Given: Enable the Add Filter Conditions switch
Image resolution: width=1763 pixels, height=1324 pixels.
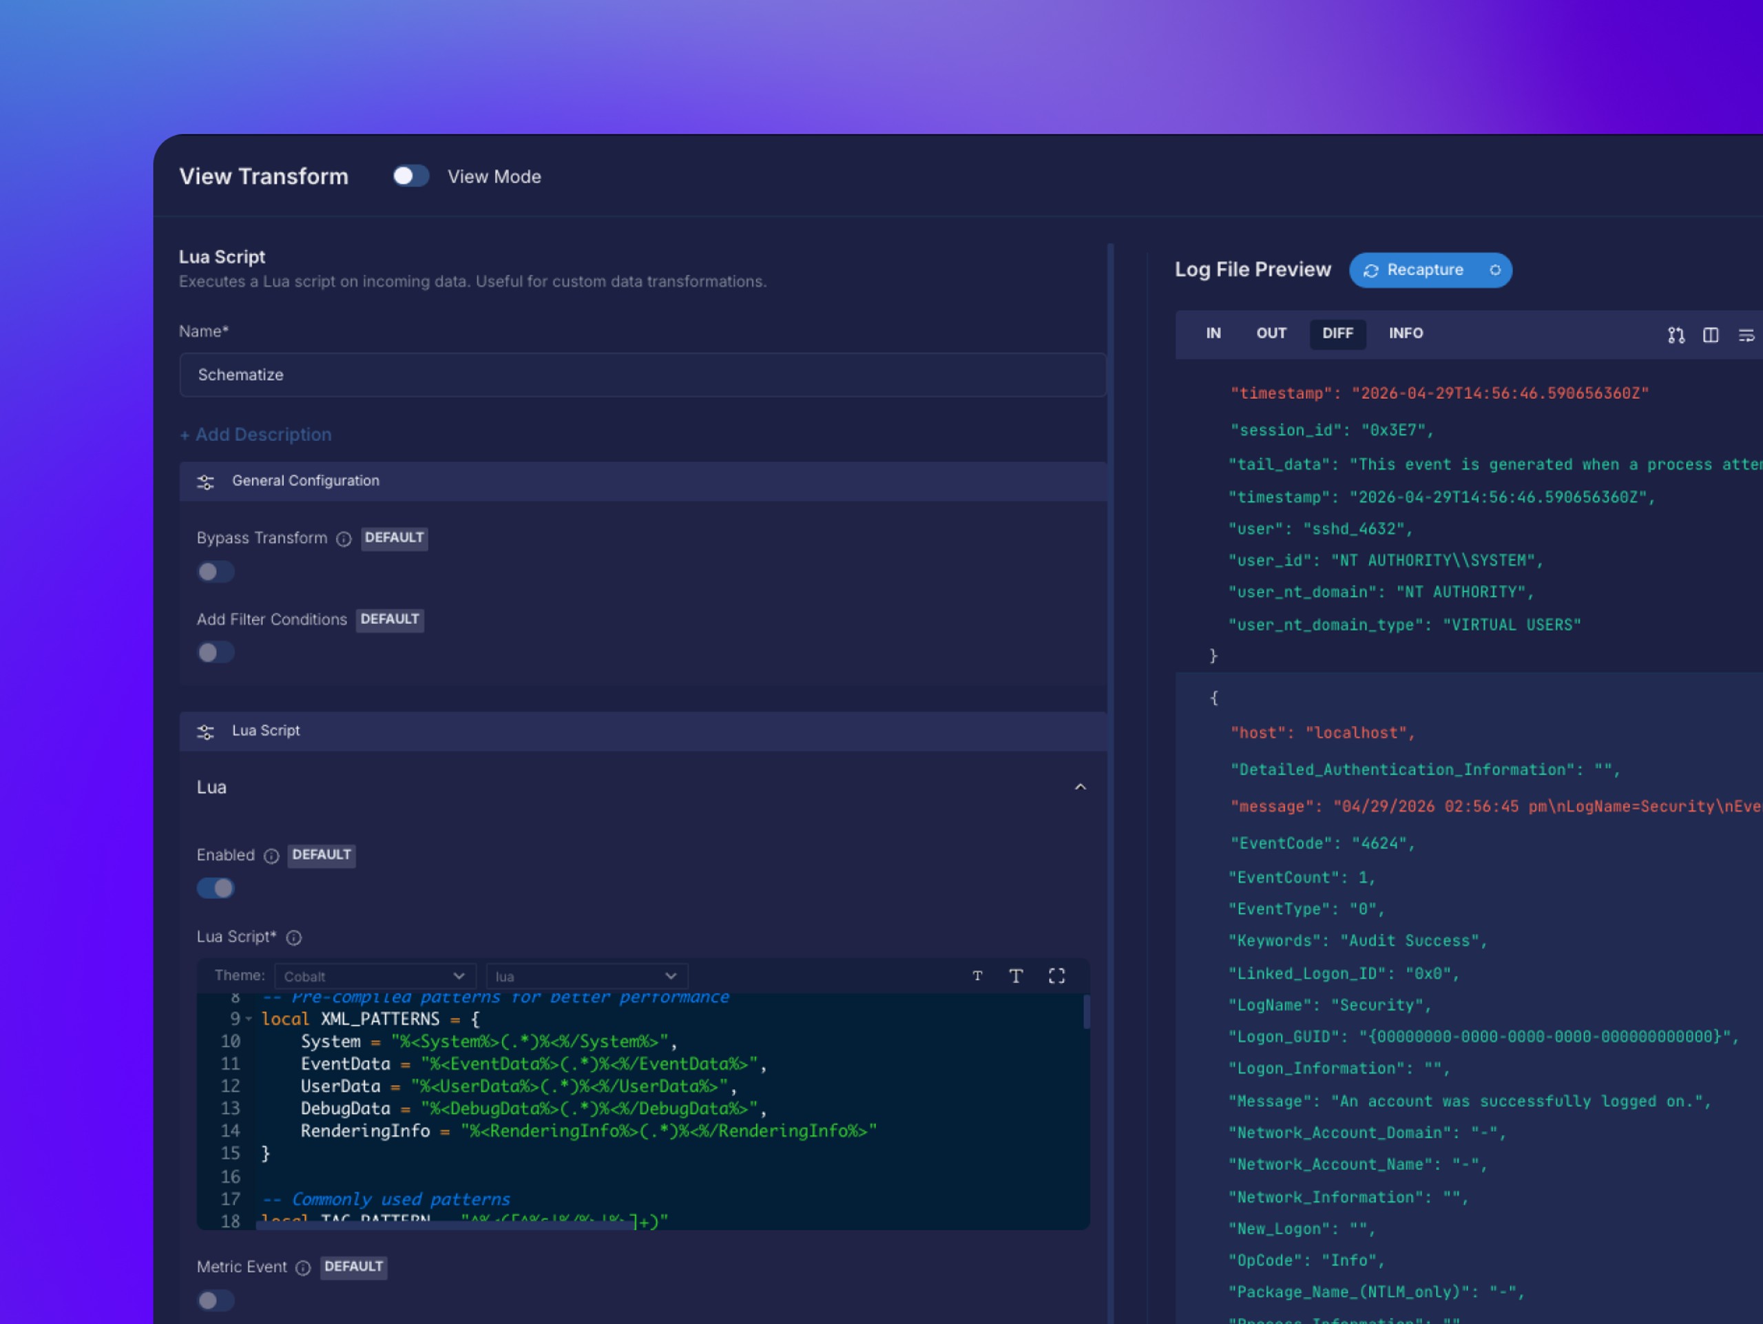Looking at the screenshot, I should pos(215,653).
